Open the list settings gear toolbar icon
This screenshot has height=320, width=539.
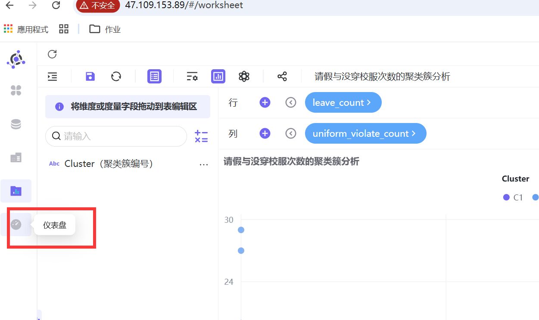[192, 77]
